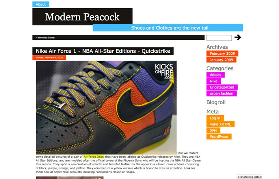Select the urban fashion category
Viewport: 279px width, 179px height.
pyautogui.click(x=221, y=94)
